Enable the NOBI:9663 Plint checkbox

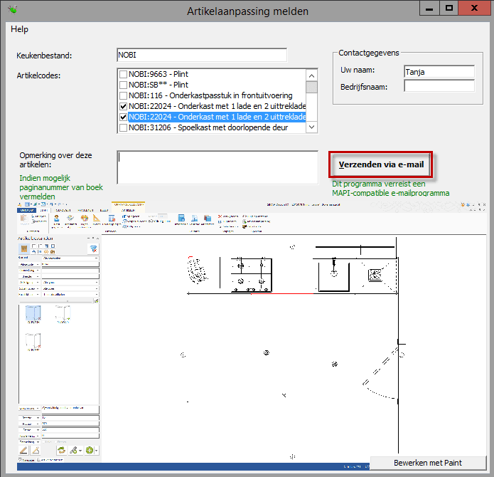point(124,75)
